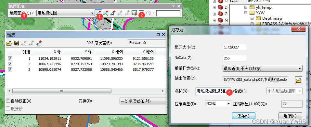Click the toolbox icon beside 'N'
The width and height of the screenshot is (311, 127).
pos(220,20)
